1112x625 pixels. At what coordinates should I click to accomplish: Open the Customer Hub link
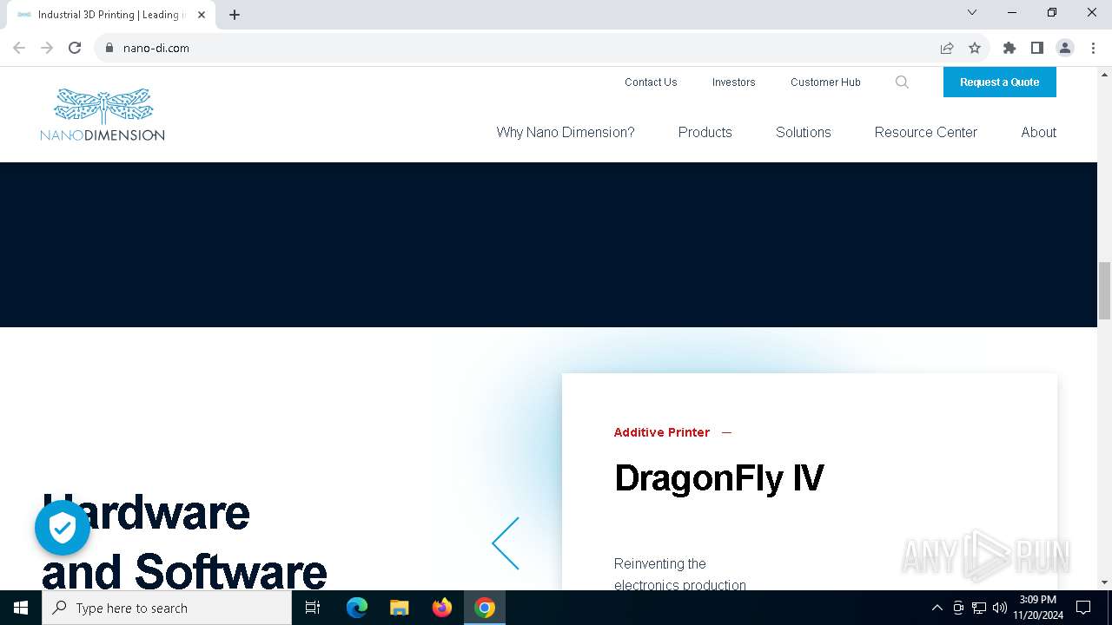(825, 82)
